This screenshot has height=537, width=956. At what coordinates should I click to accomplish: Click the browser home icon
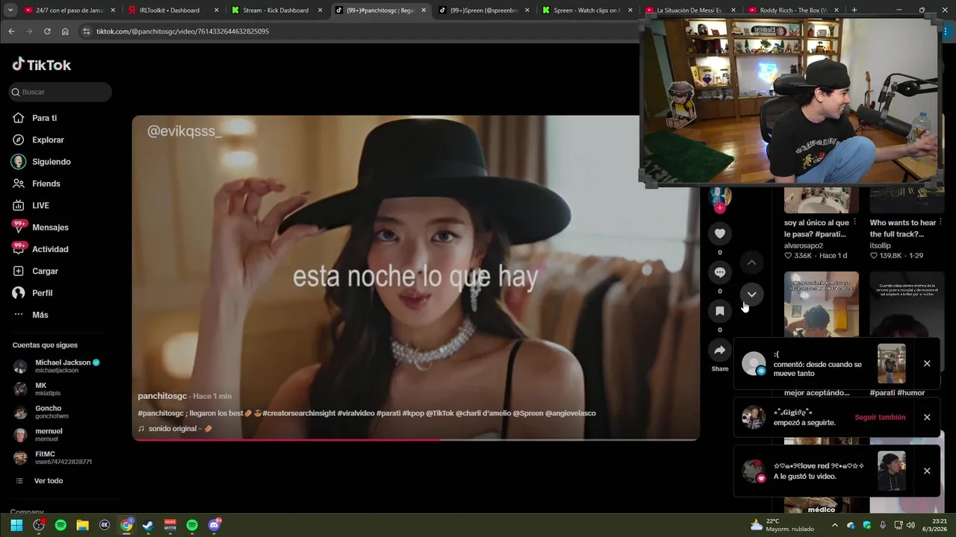click(x=65, y=31)
